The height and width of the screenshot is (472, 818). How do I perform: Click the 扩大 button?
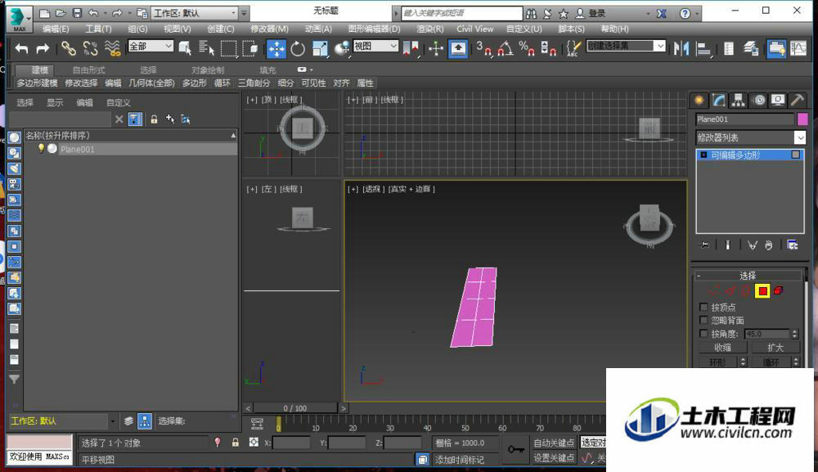775,348
